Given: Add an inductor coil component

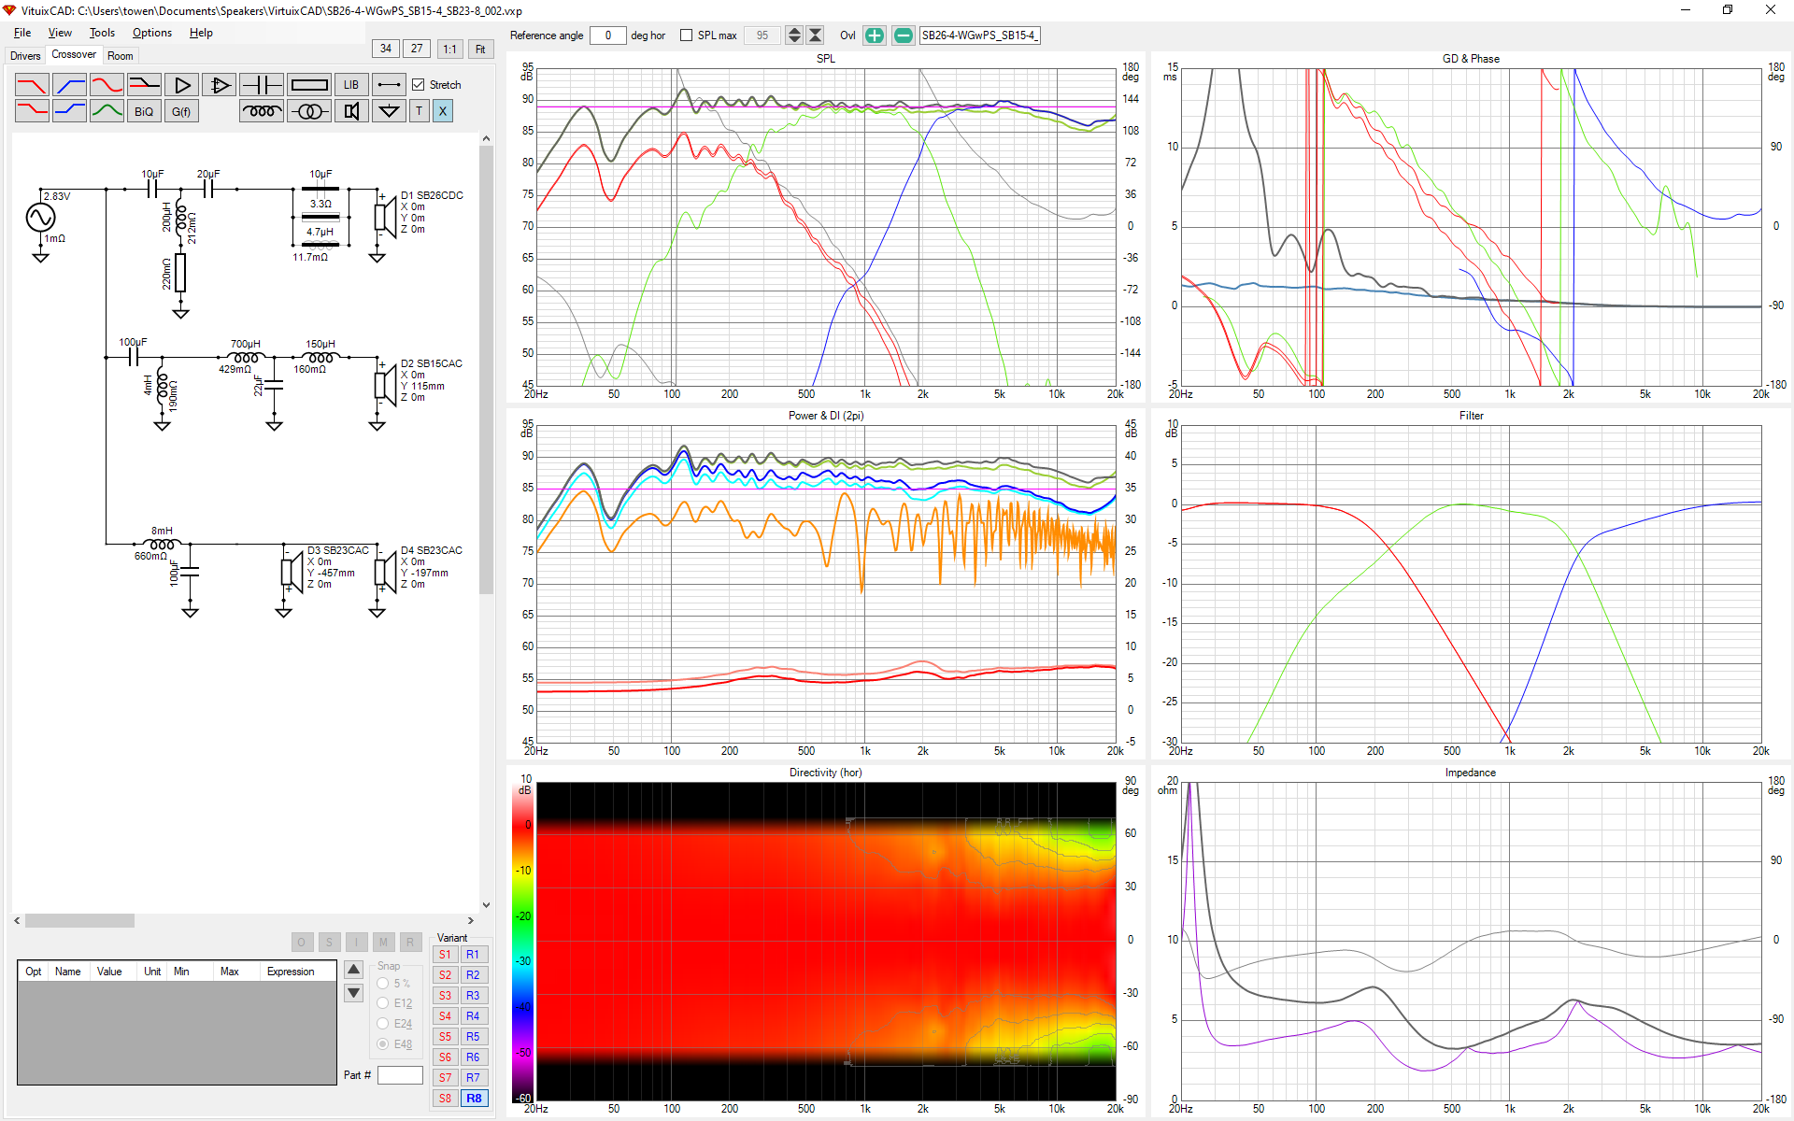Looking at the screenshot, I should click(x=261, y=111).
